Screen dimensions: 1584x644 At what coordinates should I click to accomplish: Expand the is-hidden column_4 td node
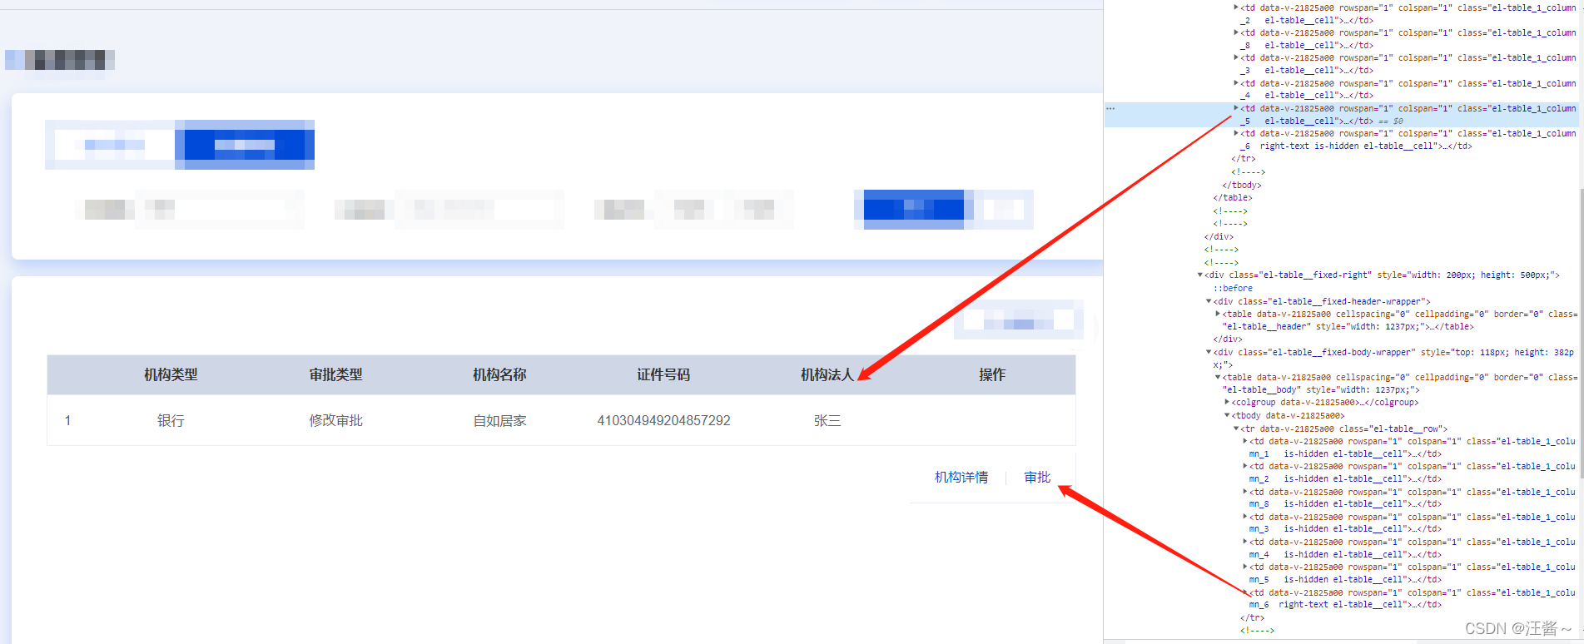[x=1245, y=542]
